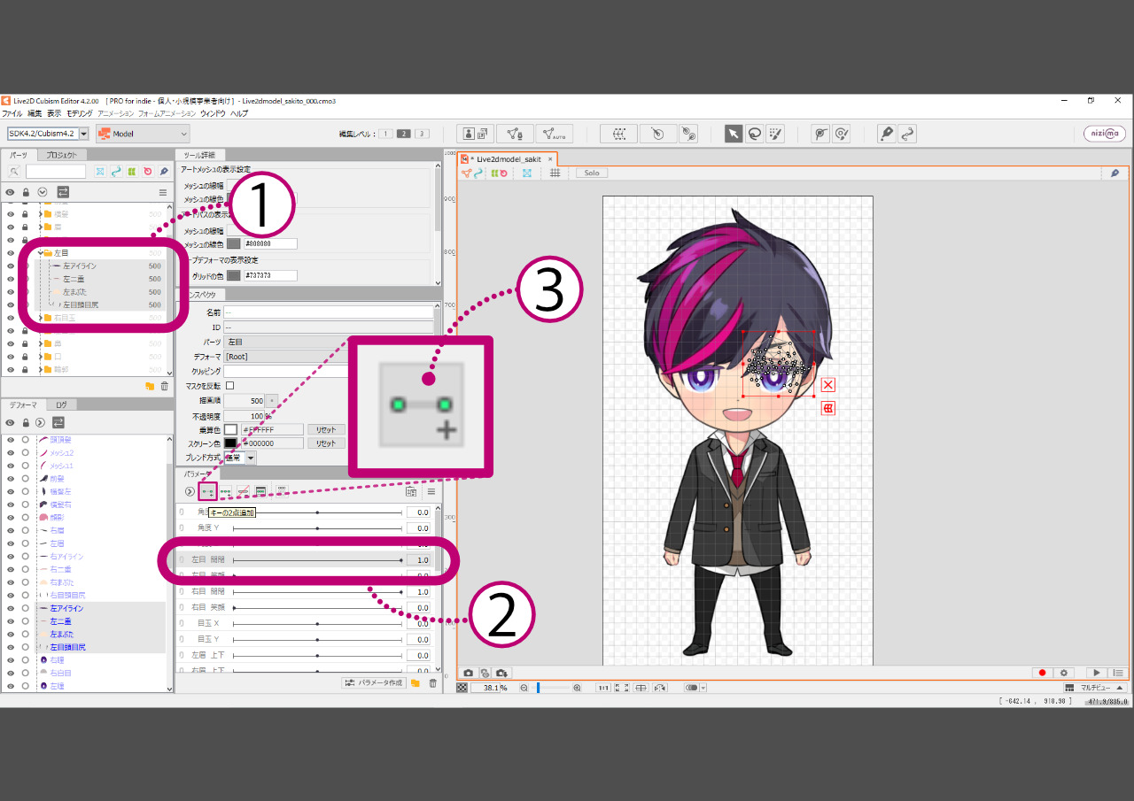1134x801 pixels.
Task: Click the black スクリーン色 color swatch
Action: (x=230, y=443)
